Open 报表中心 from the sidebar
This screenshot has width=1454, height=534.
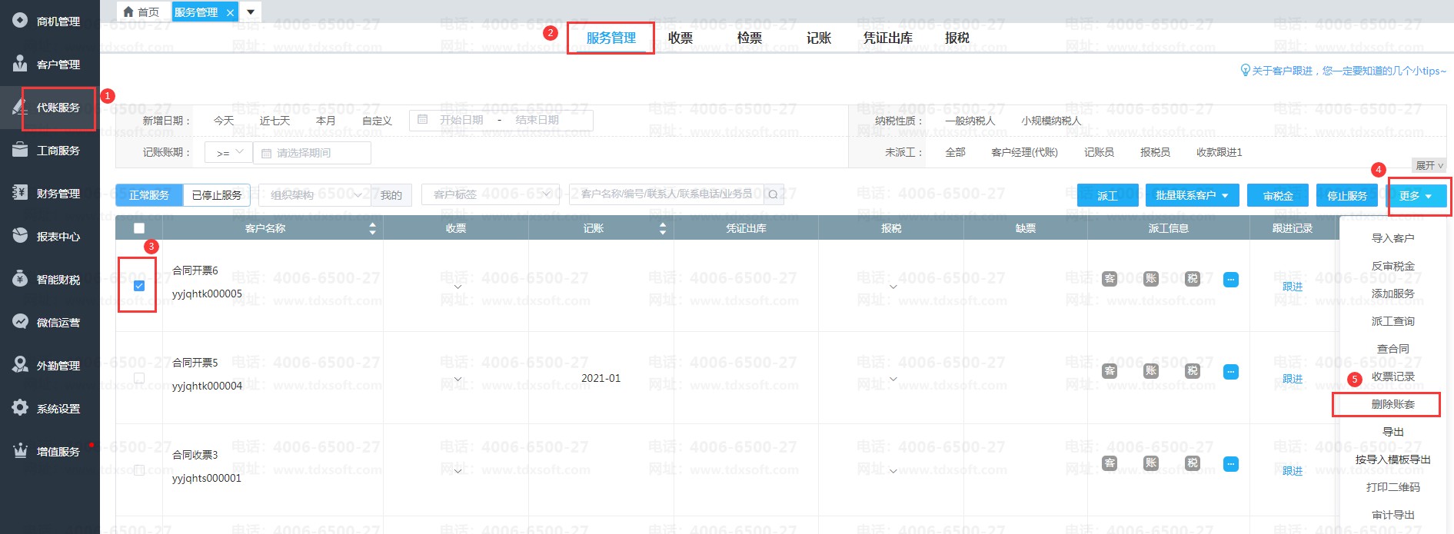58,237
